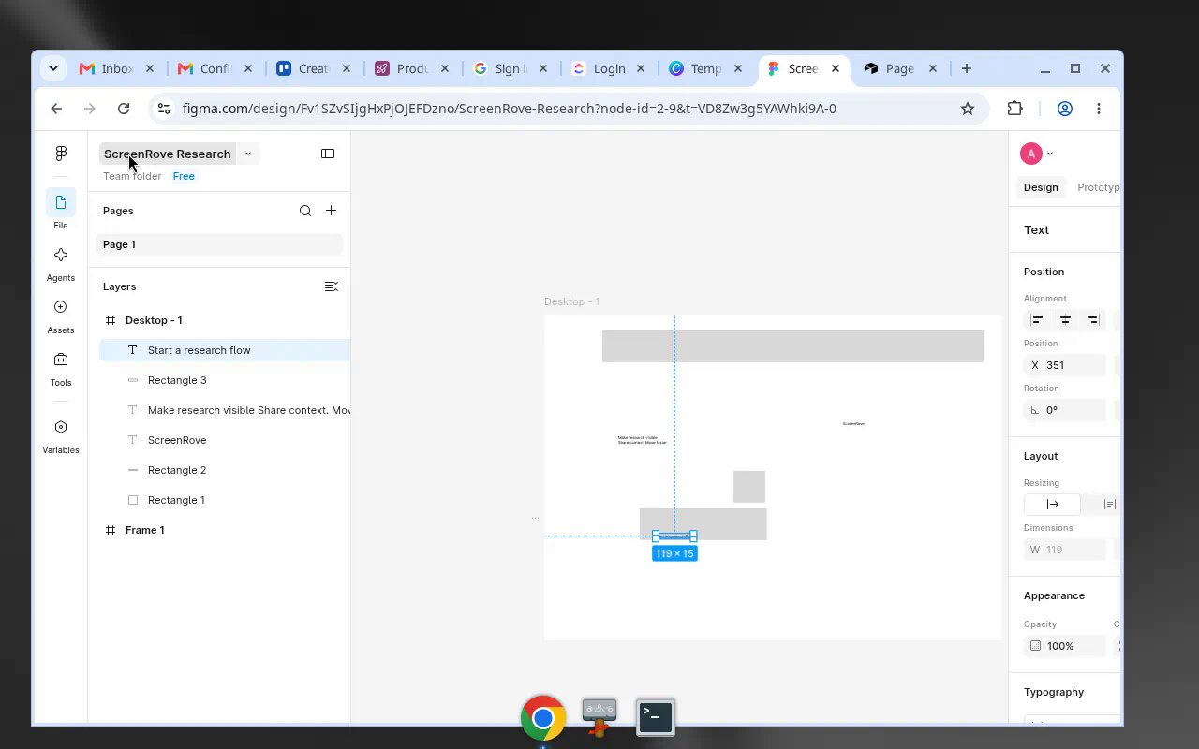
Task: Click the browser address bar URL
Action: (510, 109)
